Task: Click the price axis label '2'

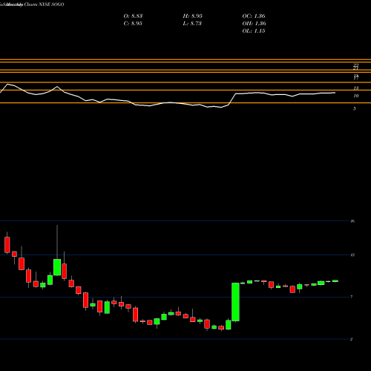Action: pyautogui.click(x=351, y=339)
